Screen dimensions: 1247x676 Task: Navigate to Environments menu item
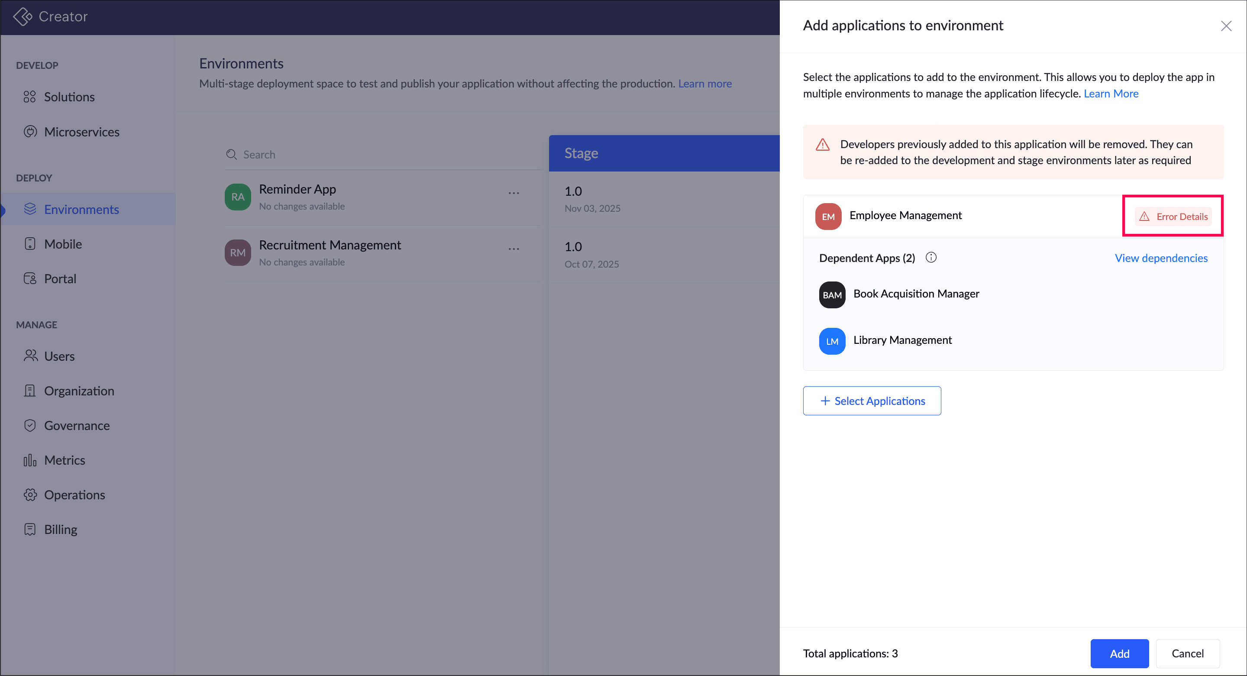click(x=81, y=209)
